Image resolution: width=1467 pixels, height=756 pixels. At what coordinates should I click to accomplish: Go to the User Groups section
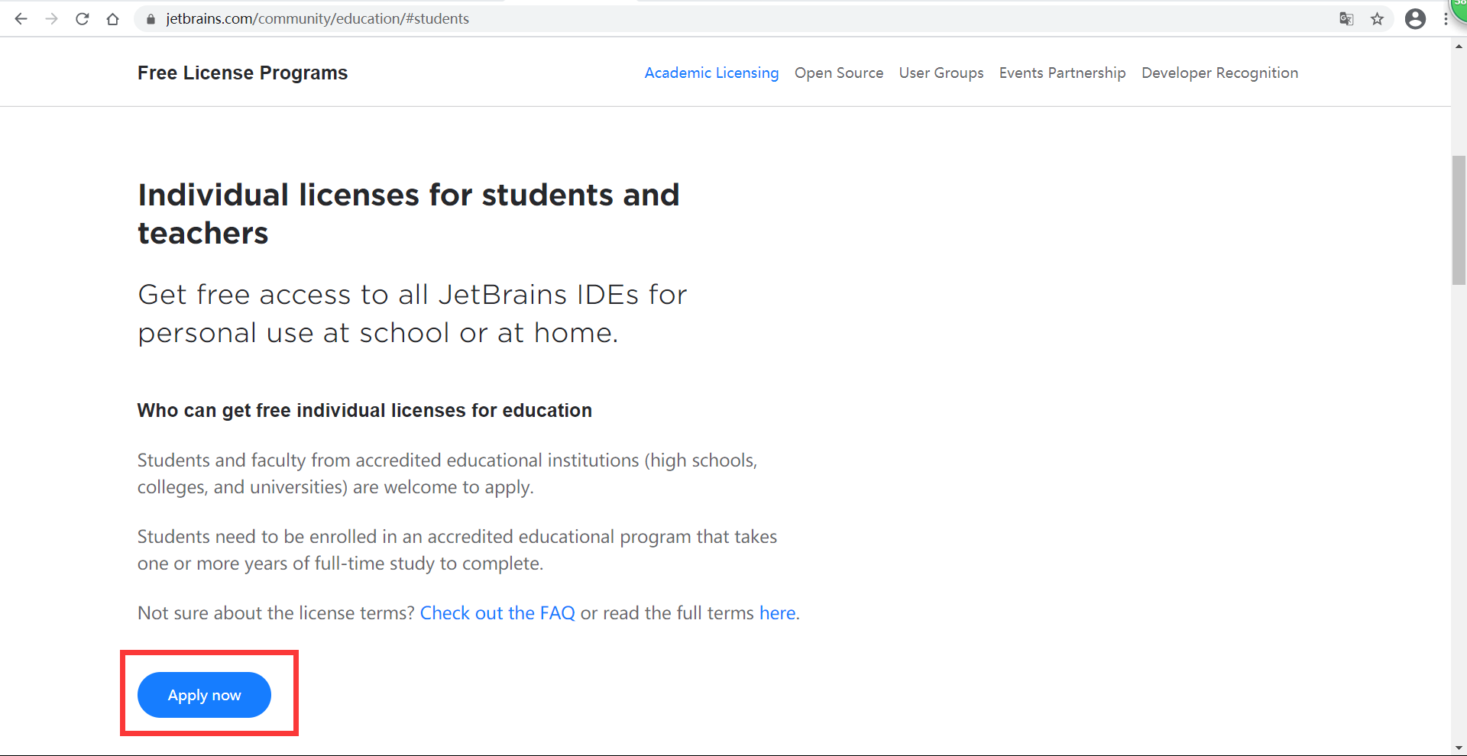pos(941,73)
